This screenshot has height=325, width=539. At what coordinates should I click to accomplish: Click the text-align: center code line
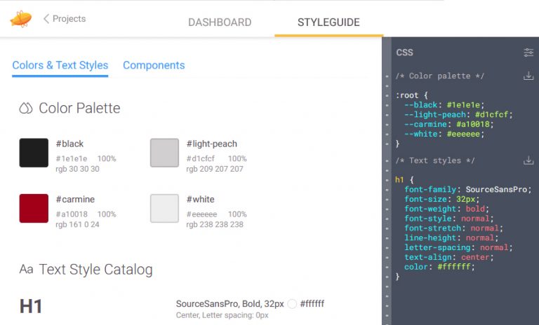tap(449, 257)
